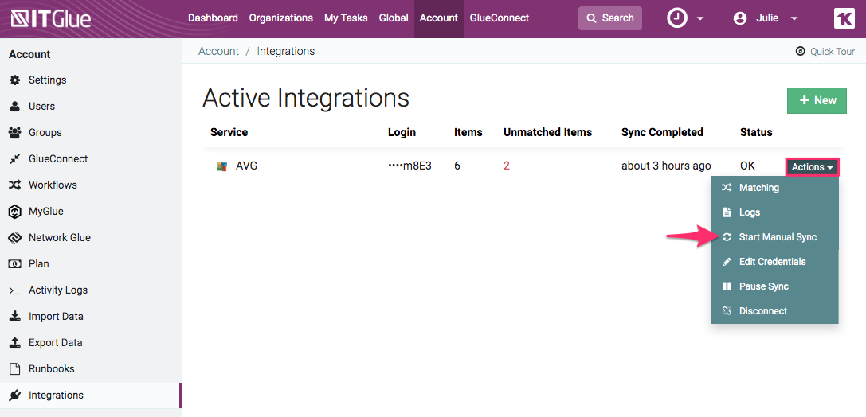Open the Dashboard nav item
866x417 pixels.
pyautogui.click(x=213, y=18)
